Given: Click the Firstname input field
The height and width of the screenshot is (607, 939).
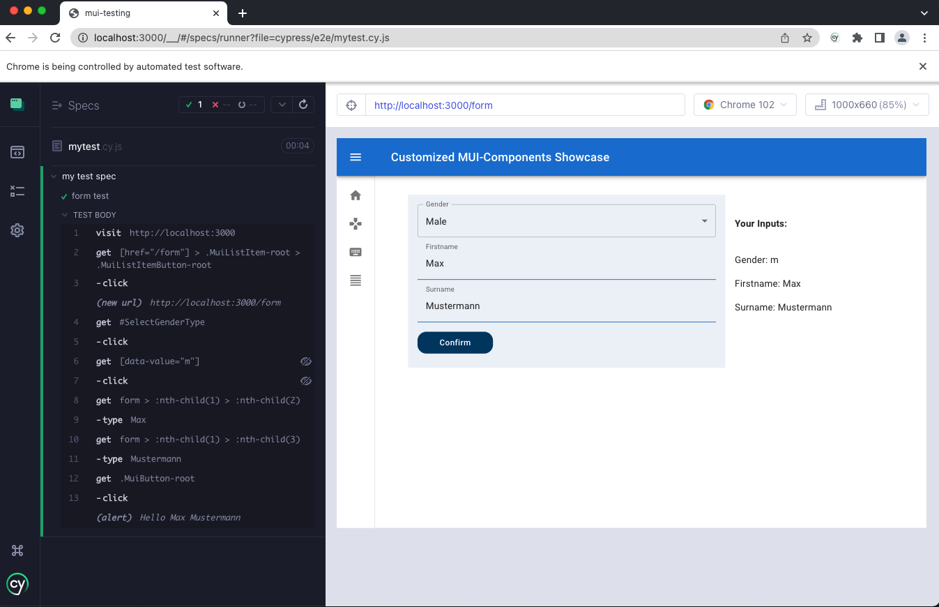Looking at the screenshot, I should tap(566, 263).
